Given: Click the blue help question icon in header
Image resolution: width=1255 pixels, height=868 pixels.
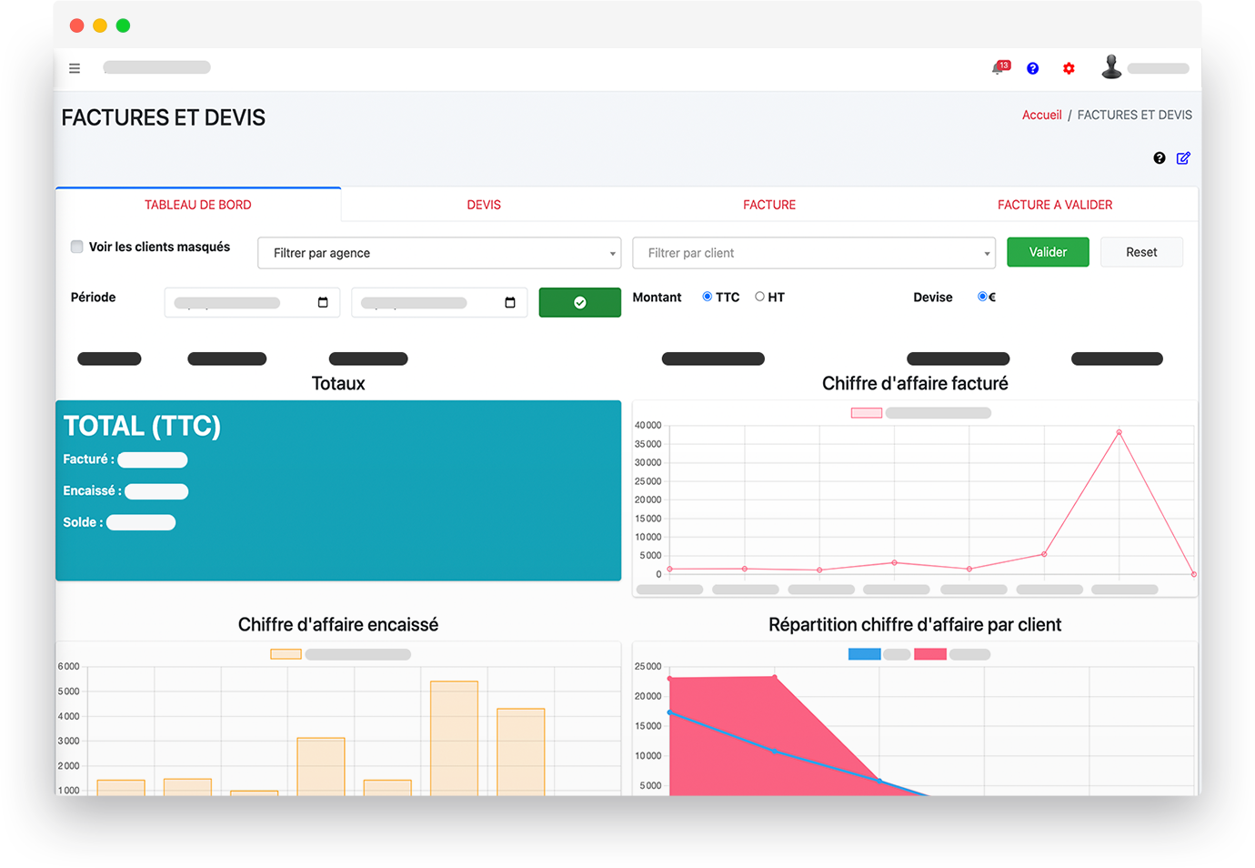Looking at the screenshot, I should click(x=1033, y=68).
